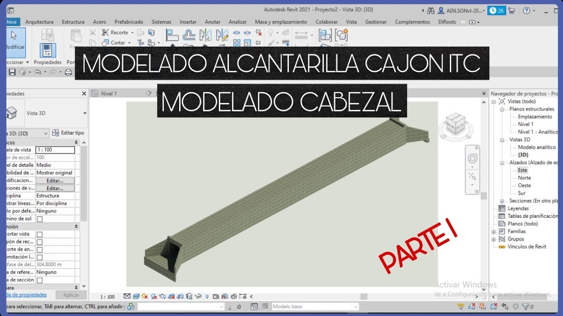The width and height of the screenshot is (563, 316).
Task: Click the design options icon in status bar
Action: (x=254, y=307)
